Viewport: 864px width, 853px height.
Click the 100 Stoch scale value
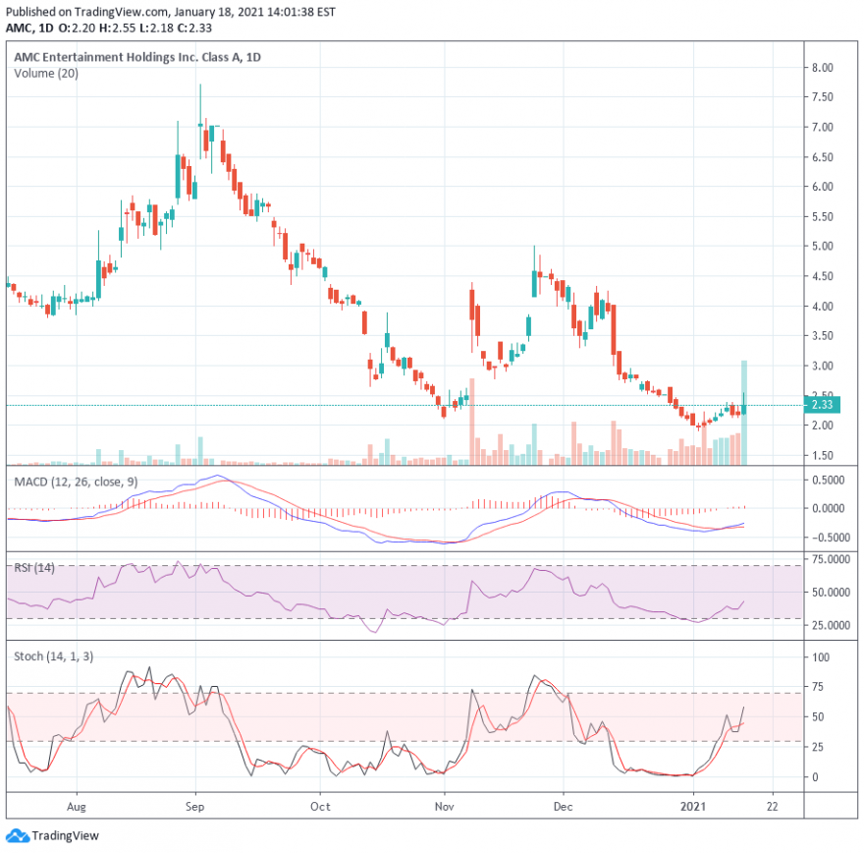pyautogui.click(x=821, y=657)
